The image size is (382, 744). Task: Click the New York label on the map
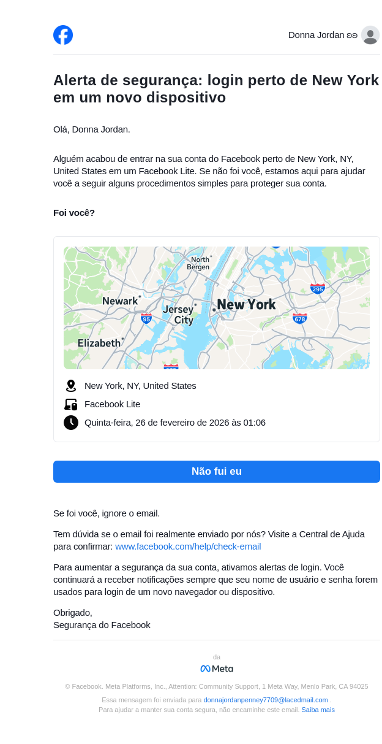coord(246,305)
